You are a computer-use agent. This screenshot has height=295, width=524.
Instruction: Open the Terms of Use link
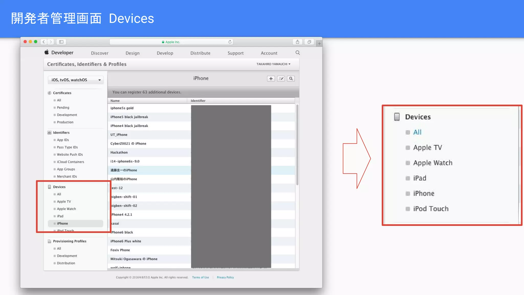(x=200, y=277)
